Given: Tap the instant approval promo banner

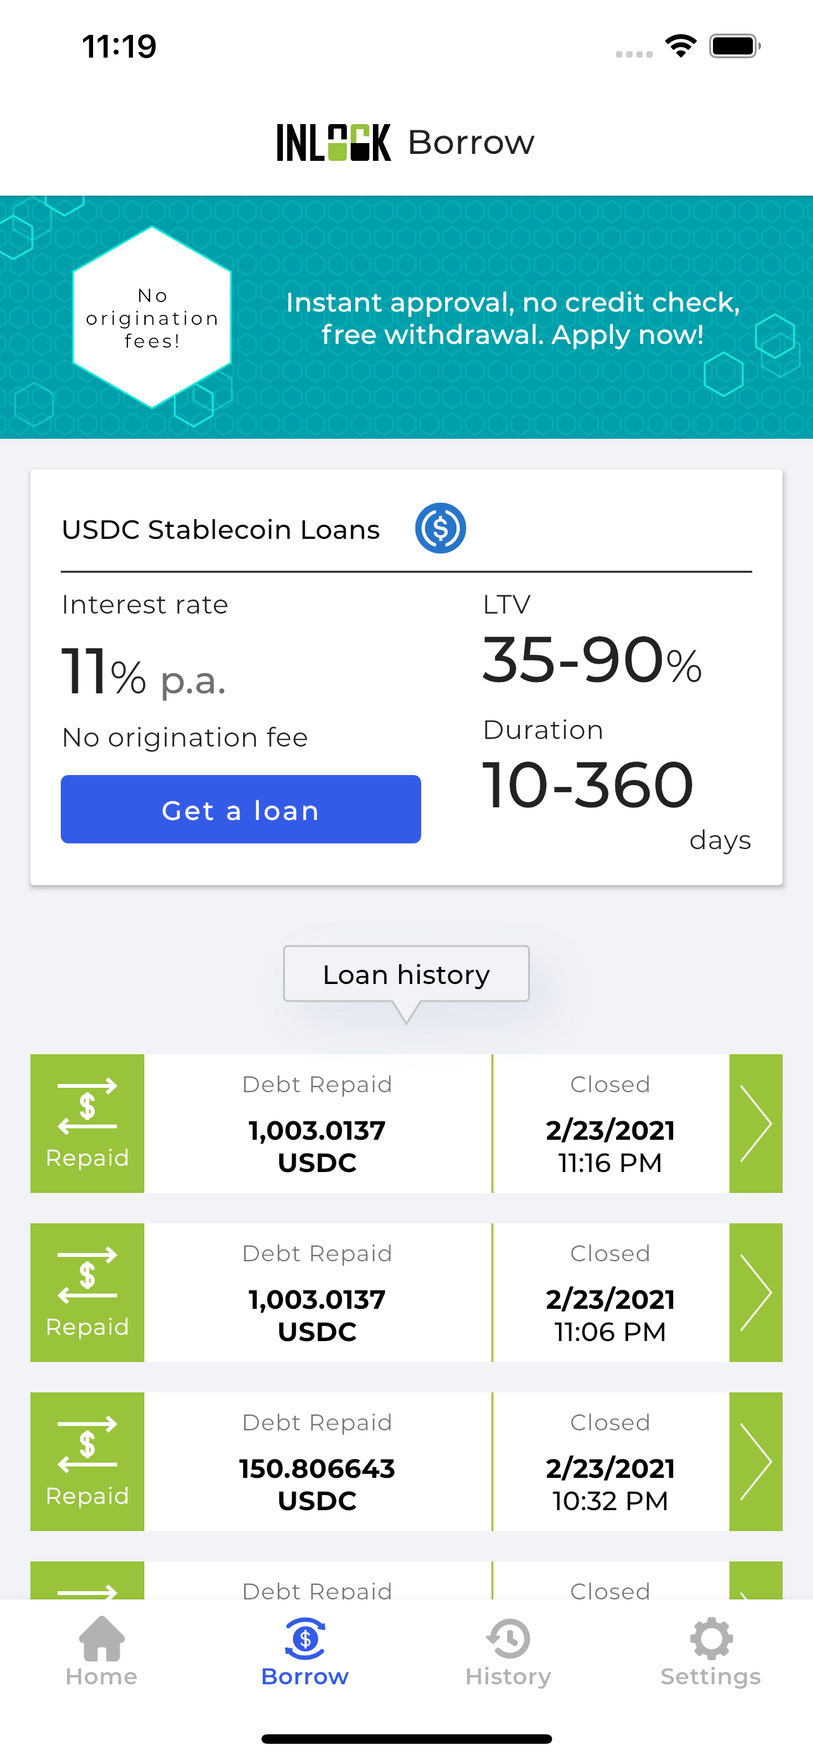Looking at the screenshot, I should click(x=406, y=317).
